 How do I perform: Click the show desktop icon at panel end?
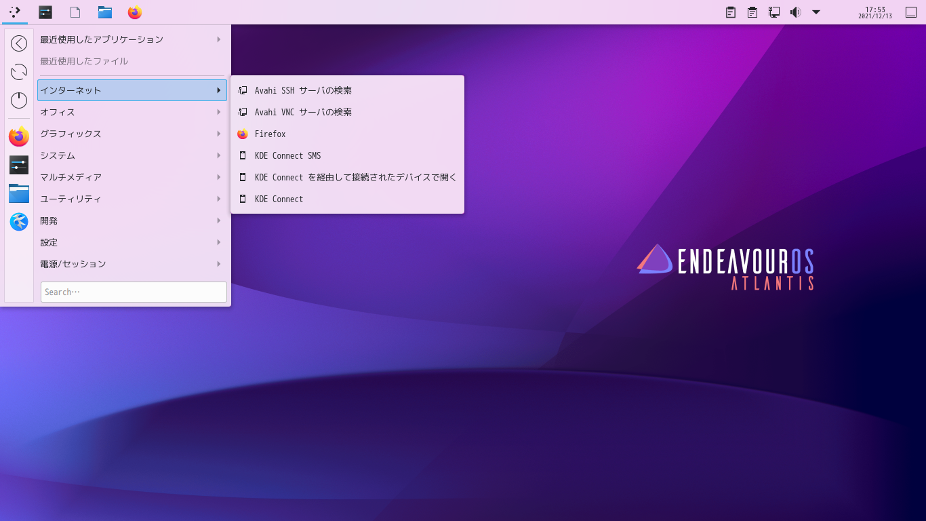(x=911, y=12)
